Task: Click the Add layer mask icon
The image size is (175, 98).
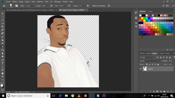Action: [x=157, y=91]
